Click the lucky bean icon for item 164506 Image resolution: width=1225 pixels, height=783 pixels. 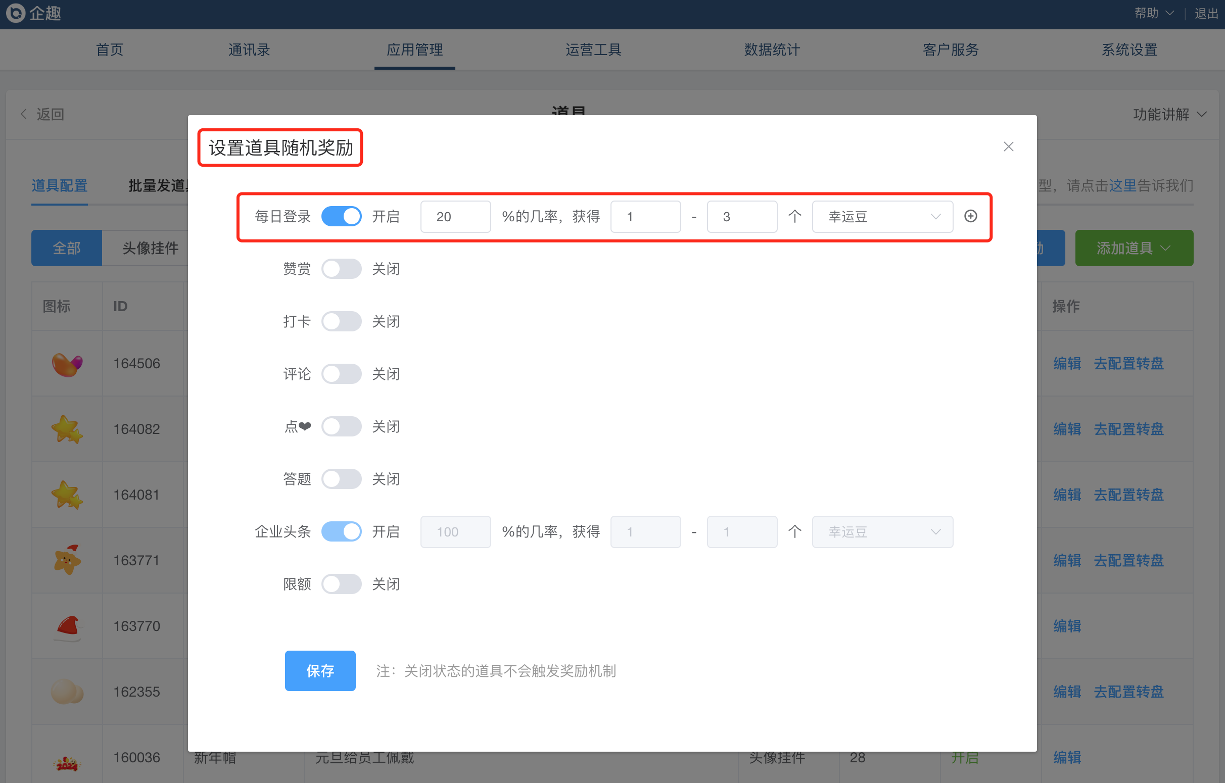67,364
